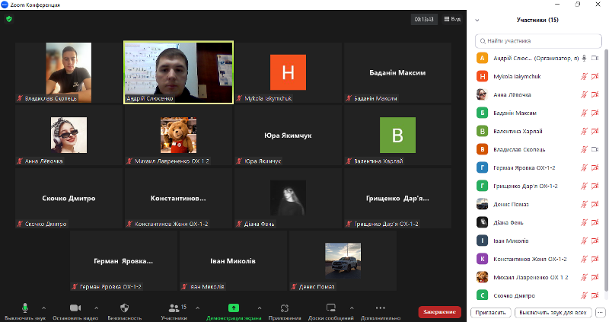Click Валентина Харлай's muted mic icon in list

(584, 131)
